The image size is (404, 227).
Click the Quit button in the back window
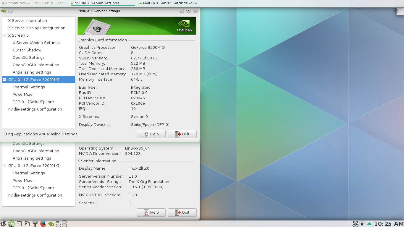(182, 213)
